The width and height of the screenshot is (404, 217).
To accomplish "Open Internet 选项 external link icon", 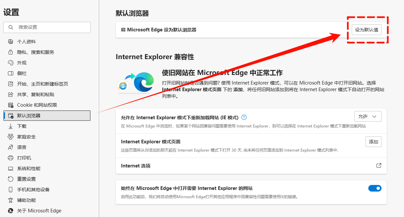I will (379, 165).
